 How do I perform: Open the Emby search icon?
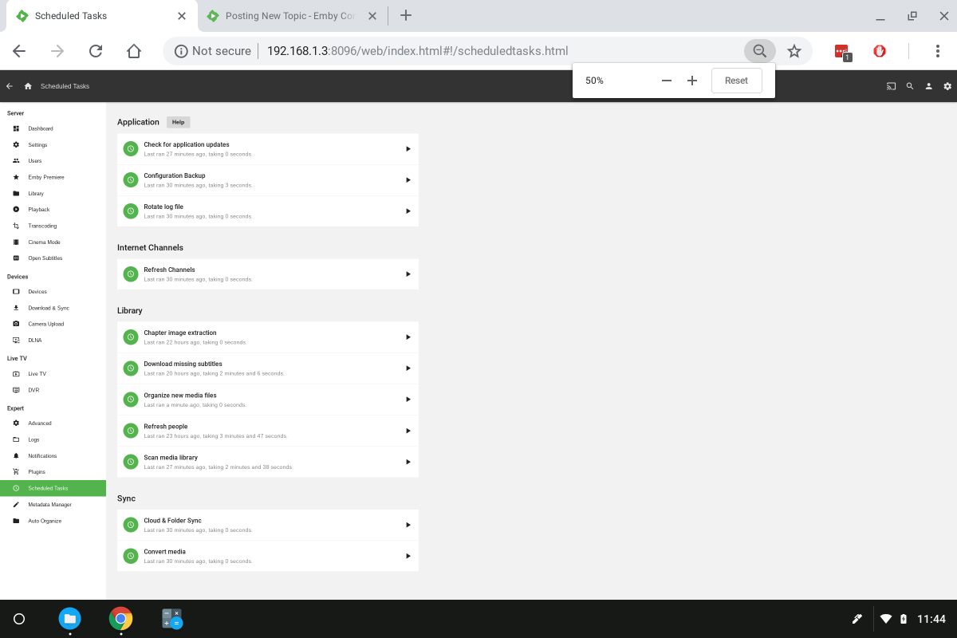tap(910, 86)
